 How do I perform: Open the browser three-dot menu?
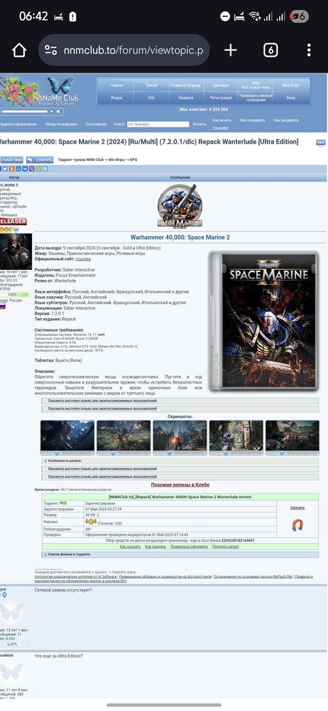(x=308, y=50)
